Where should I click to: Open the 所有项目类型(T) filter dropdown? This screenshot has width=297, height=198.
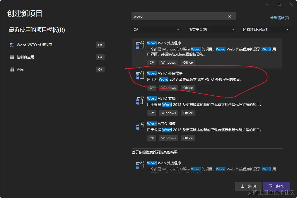pyautogui.click(x=266, y=30)
